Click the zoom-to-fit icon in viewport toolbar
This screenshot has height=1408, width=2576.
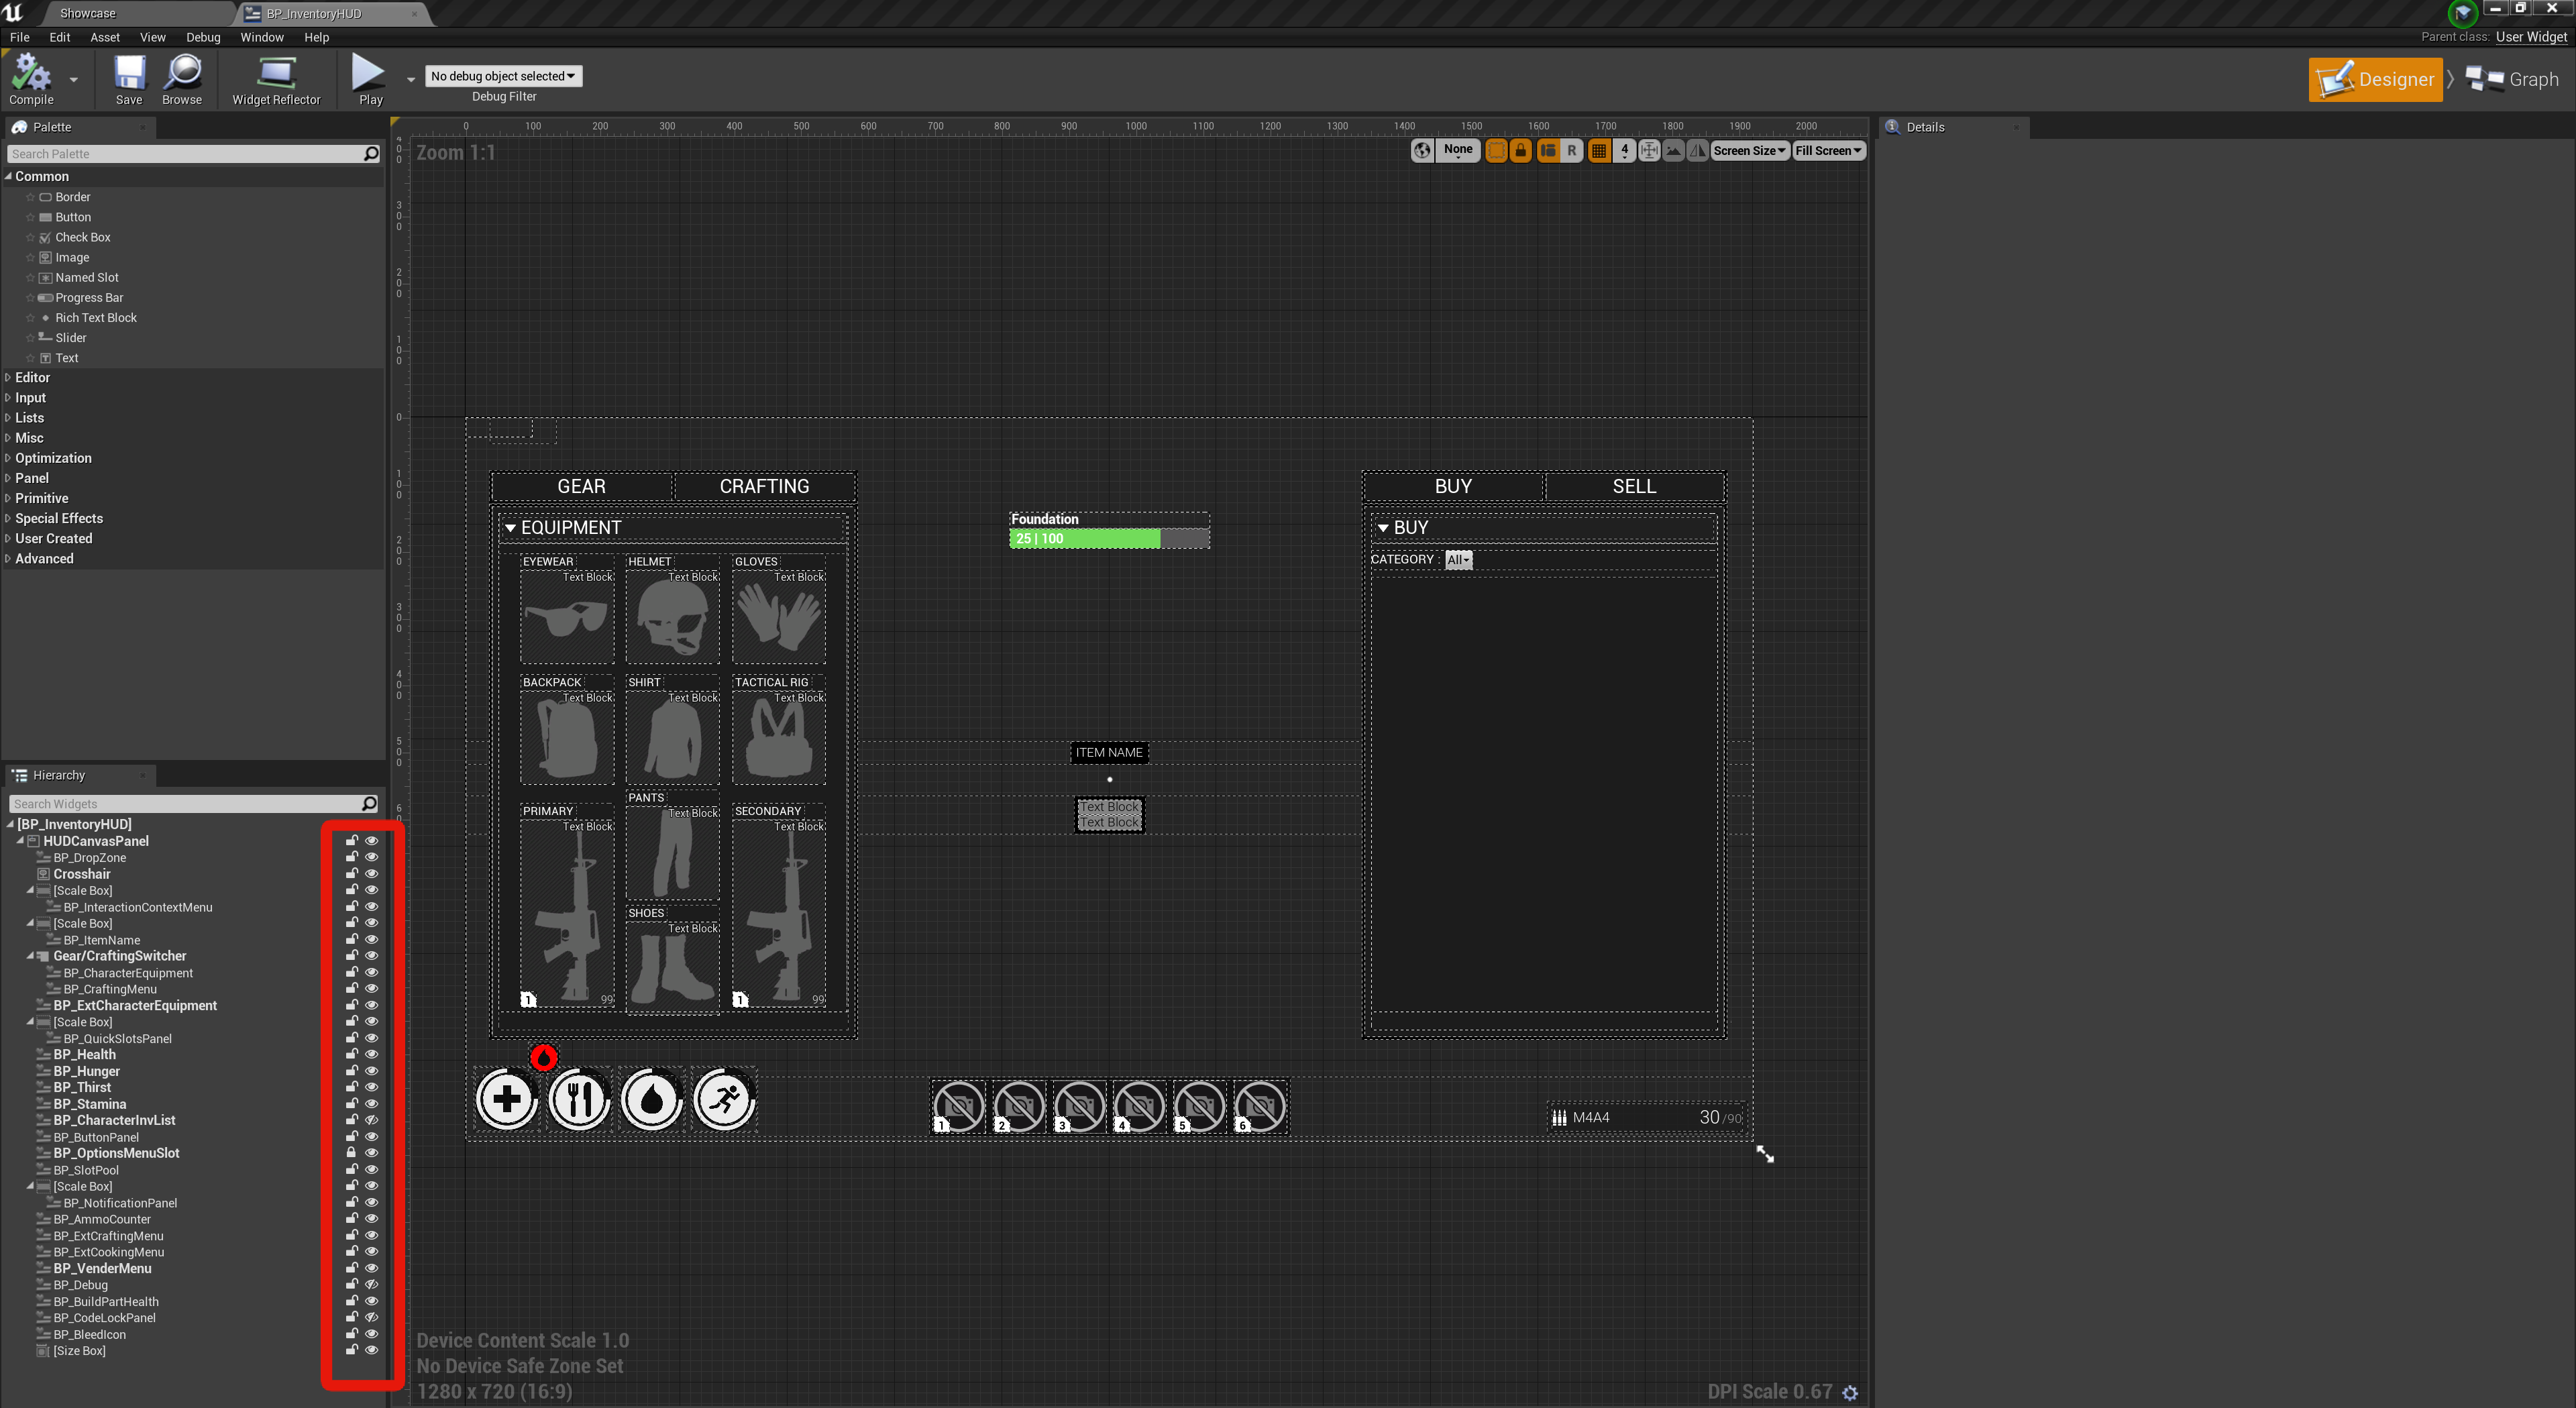1649,151
